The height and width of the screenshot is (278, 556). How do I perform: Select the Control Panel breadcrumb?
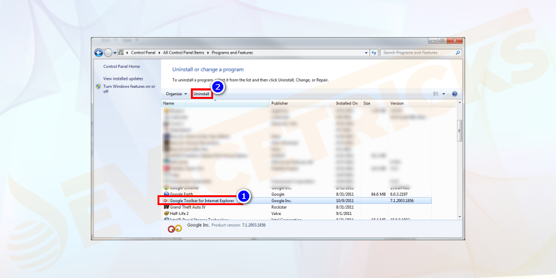(143, 53)
